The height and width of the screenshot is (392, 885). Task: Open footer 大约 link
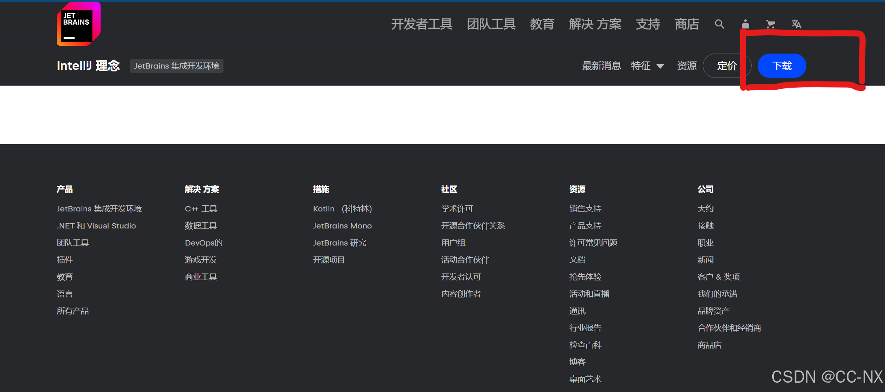tap(706, 209)
